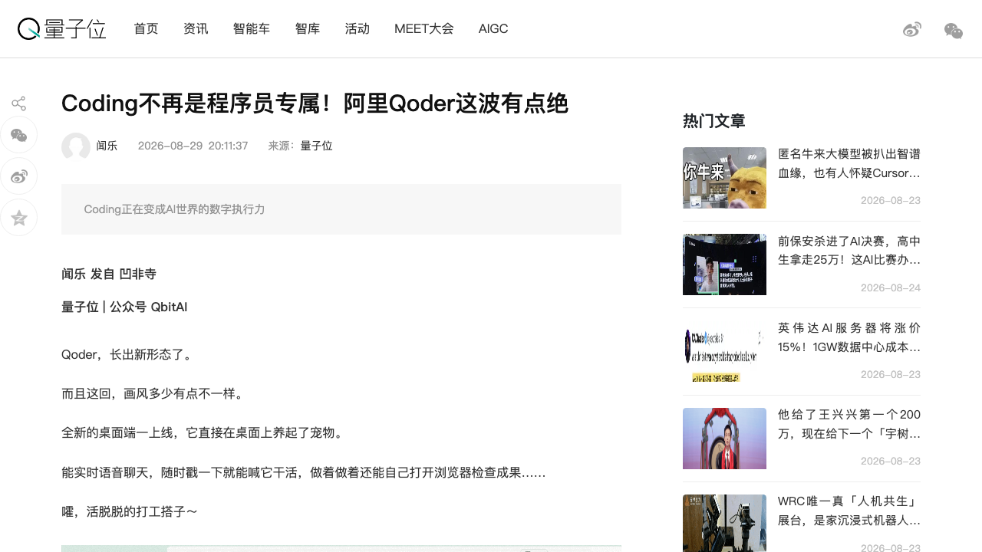This screenshot has height=552, width=982.
Task: Click author name 闻乐 beside the avatar
Action: (107, 146)
